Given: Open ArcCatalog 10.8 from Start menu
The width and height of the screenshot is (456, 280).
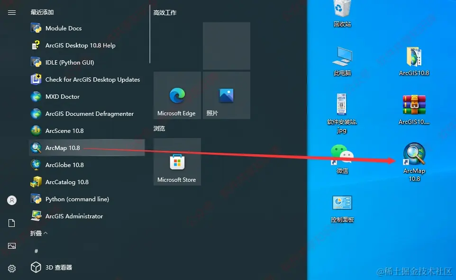Looking at the screenshot, I should [87, 182].
